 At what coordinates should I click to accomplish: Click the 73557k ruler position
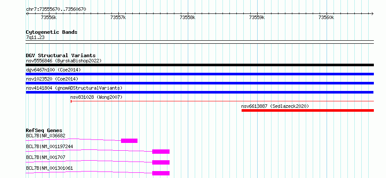[118, 17]
